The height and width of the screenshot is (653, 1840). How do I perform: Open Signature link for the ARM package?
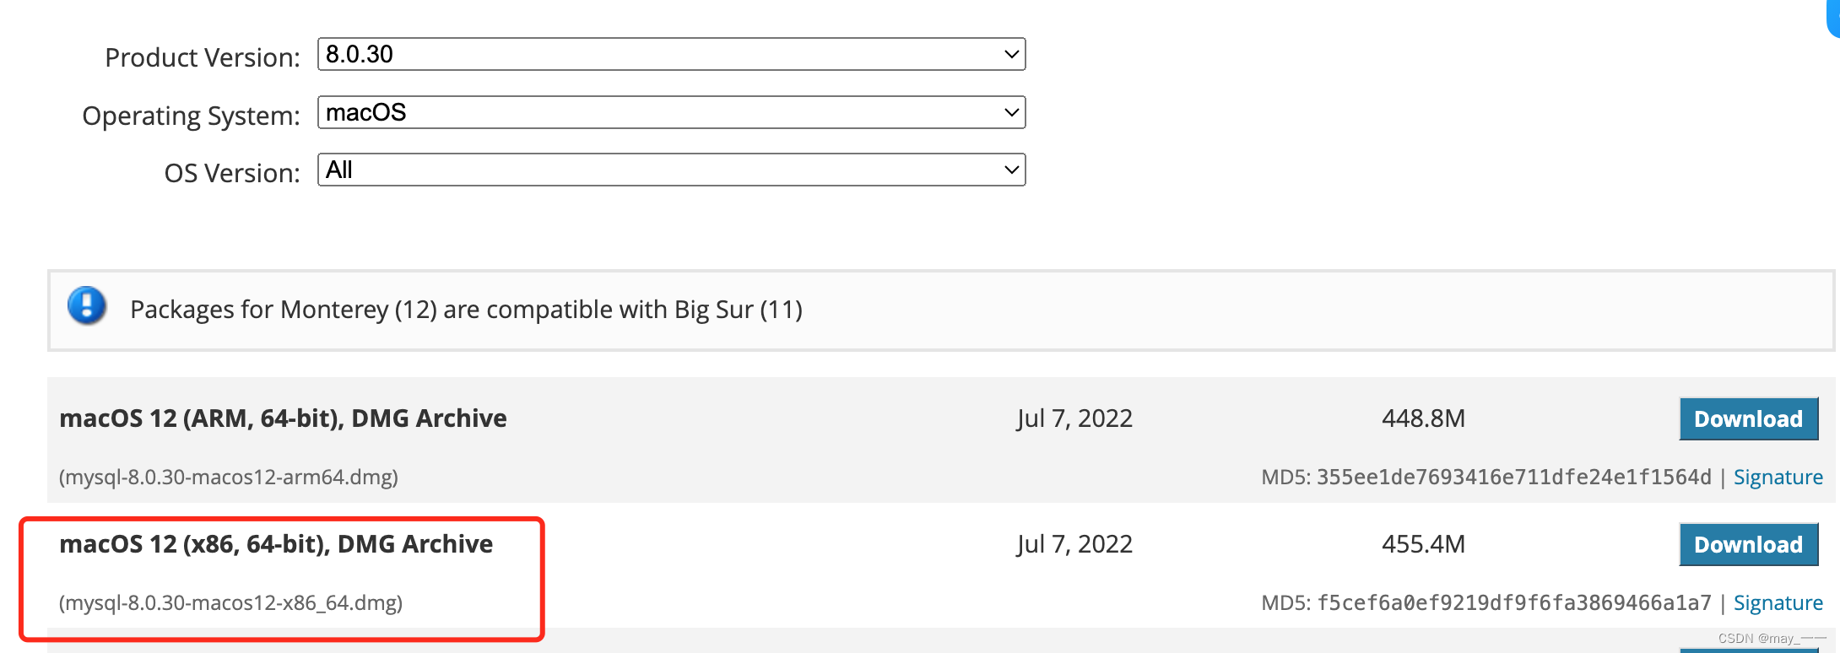click(x=1778, y=478)
